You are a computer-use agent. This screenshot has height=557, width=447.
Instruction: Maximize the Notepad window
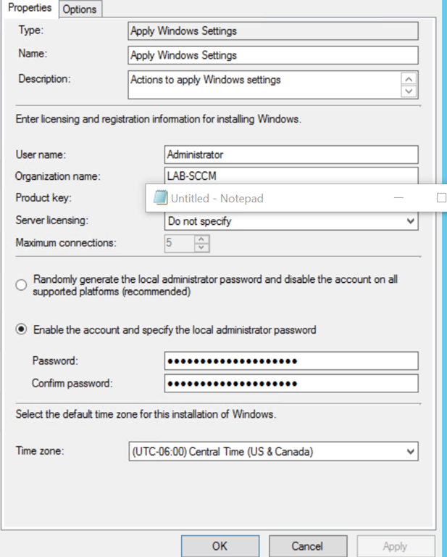click(441, 198)
